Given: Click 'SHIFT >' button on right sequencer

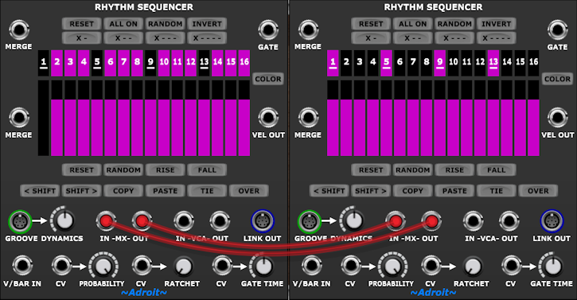Looking at the screenshot, I should coord(371,191).
